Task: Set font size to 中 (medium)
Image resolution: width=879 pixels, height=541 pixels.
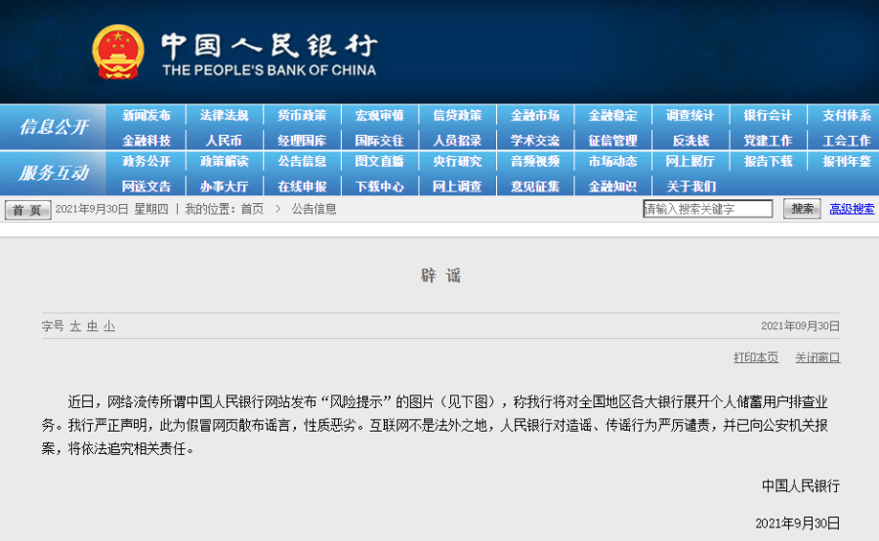Action: click(x=92, y=326)
